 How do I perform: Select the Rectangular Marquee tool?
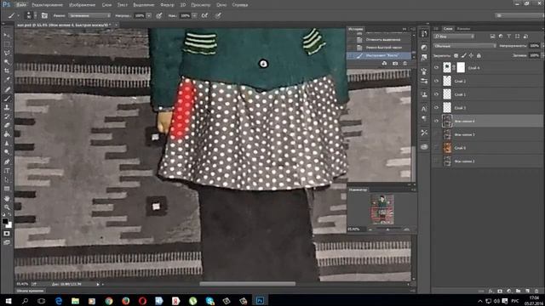click(7, 44)
